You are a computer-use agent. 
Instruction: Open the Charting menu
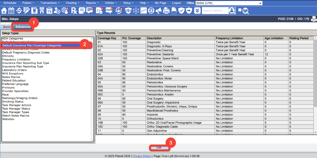pyautogui.click(x=73, y=3)
